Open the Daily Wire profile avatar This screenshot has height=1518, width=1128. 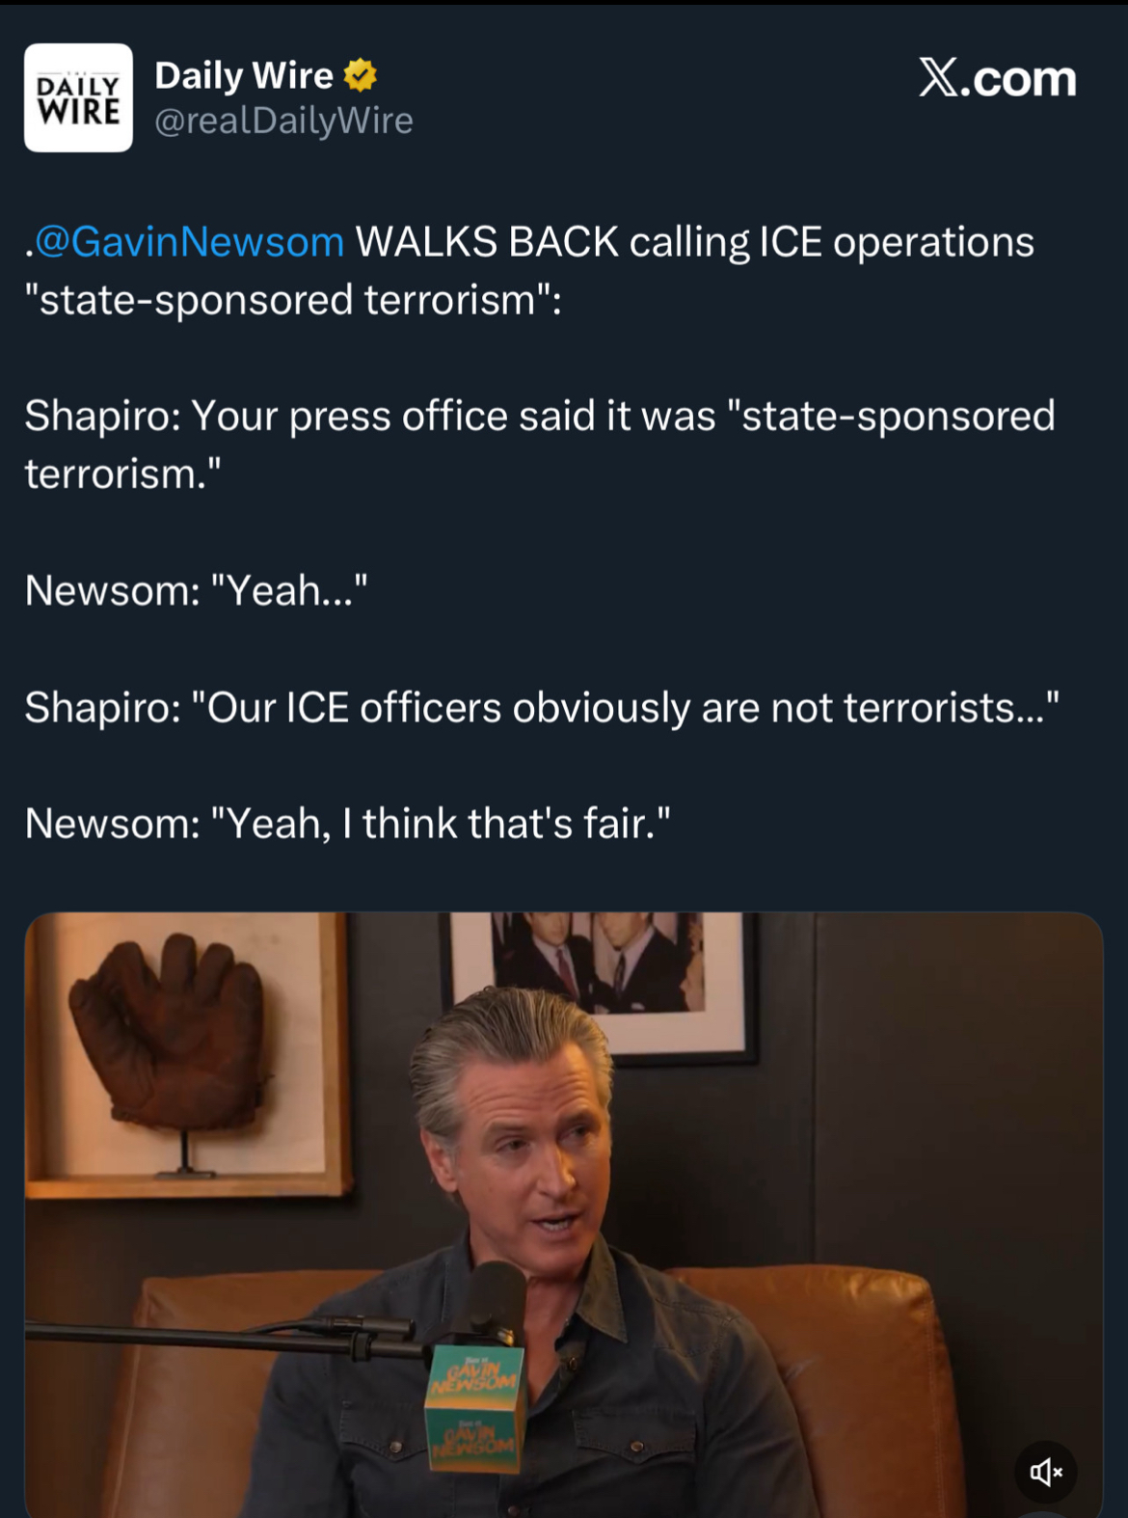[78, 97]
